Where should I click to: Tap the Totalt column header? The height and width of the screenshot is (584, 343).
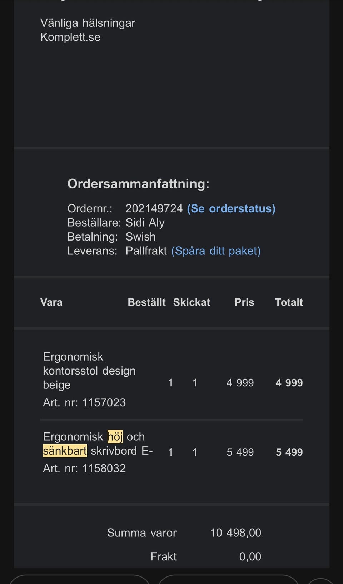pyautogui.click(x=289, y=302)
